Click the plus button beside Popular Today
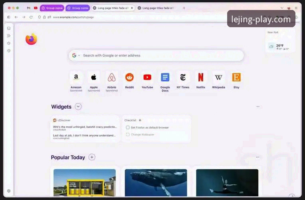Image resolution: width=305 pixels, height=200 pixels. (x=92, y=157)
